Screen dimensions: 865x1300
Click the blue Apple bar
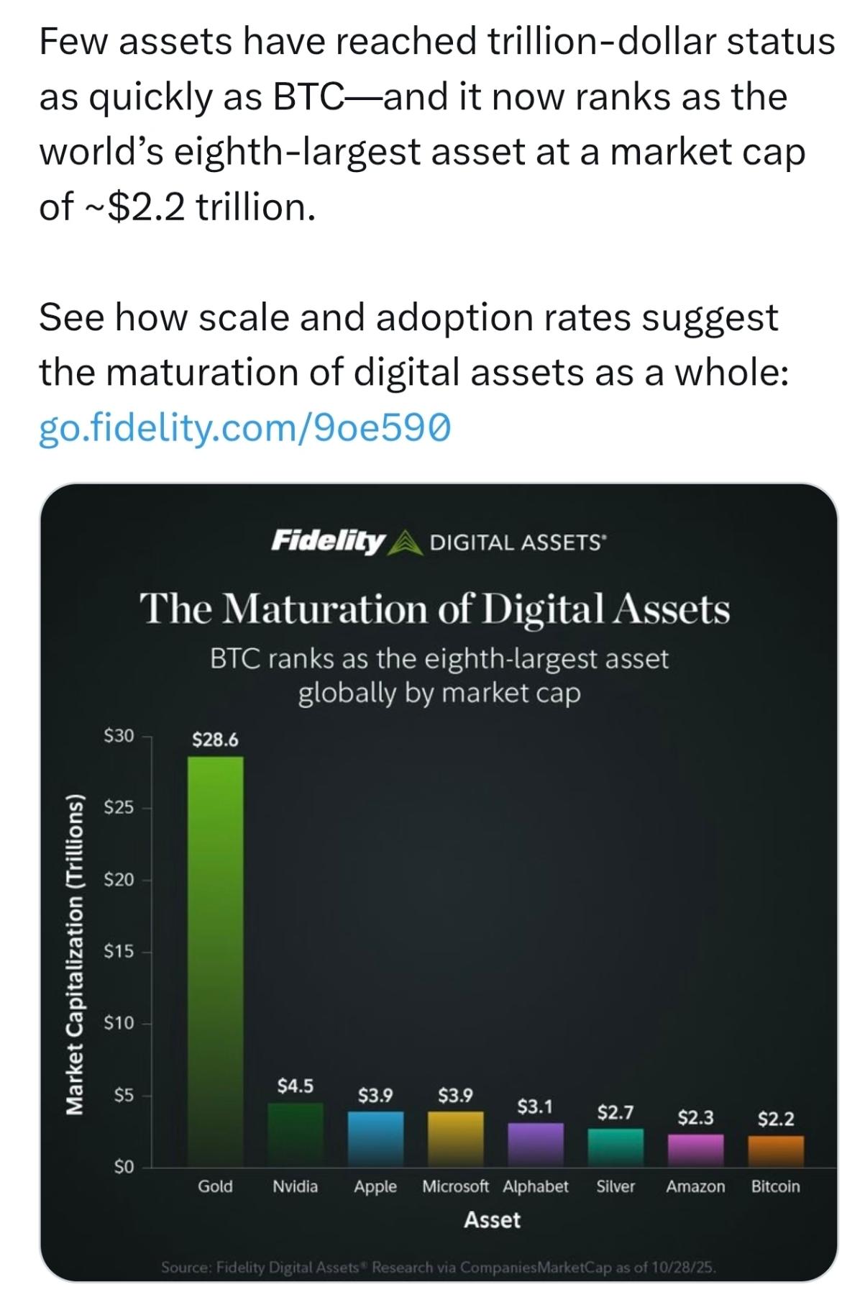pyautogui.click(x=375, y=1139)
